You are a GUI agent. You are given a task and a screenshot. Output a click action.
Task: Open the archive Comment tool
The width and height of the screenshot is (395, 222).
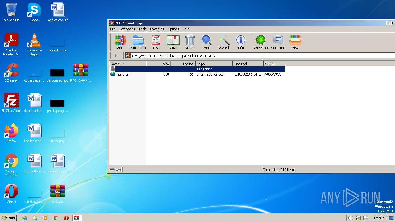click(278, 42)
